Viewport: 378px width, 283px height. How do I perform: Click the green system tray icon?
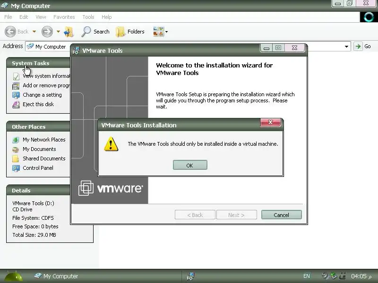coord(334,276)
